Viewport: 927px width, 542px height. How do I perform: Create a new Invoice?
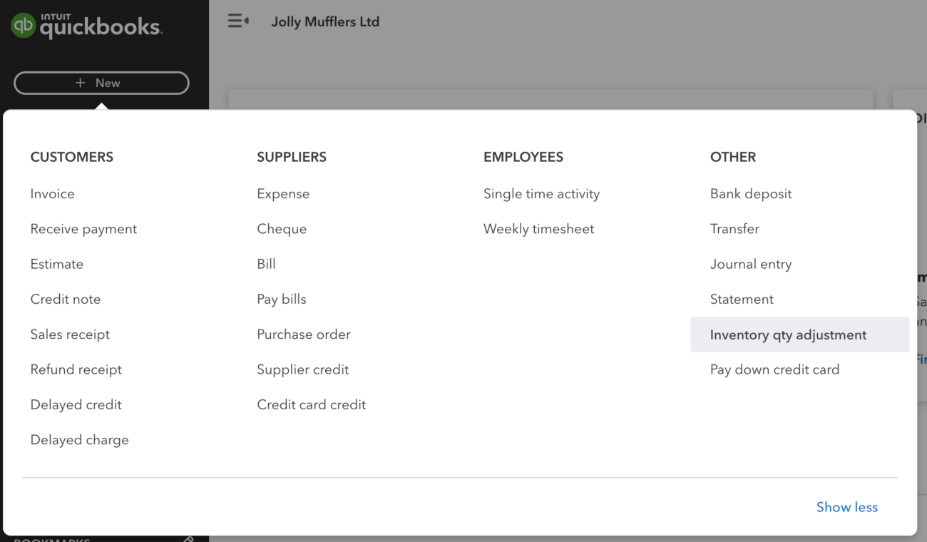click(x=52, y=193)
